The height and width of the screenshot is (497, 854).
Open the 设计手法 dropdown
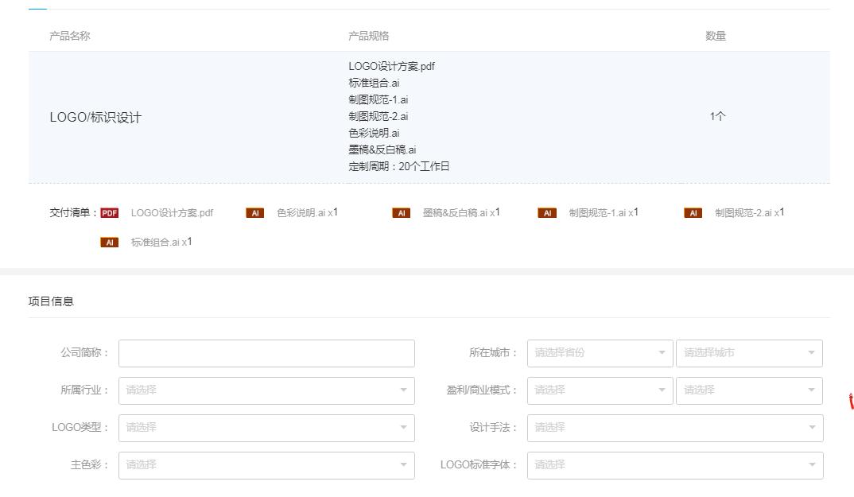pos(675,428)
